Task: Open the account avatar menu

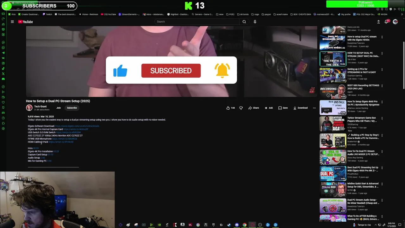Action: 395,22
